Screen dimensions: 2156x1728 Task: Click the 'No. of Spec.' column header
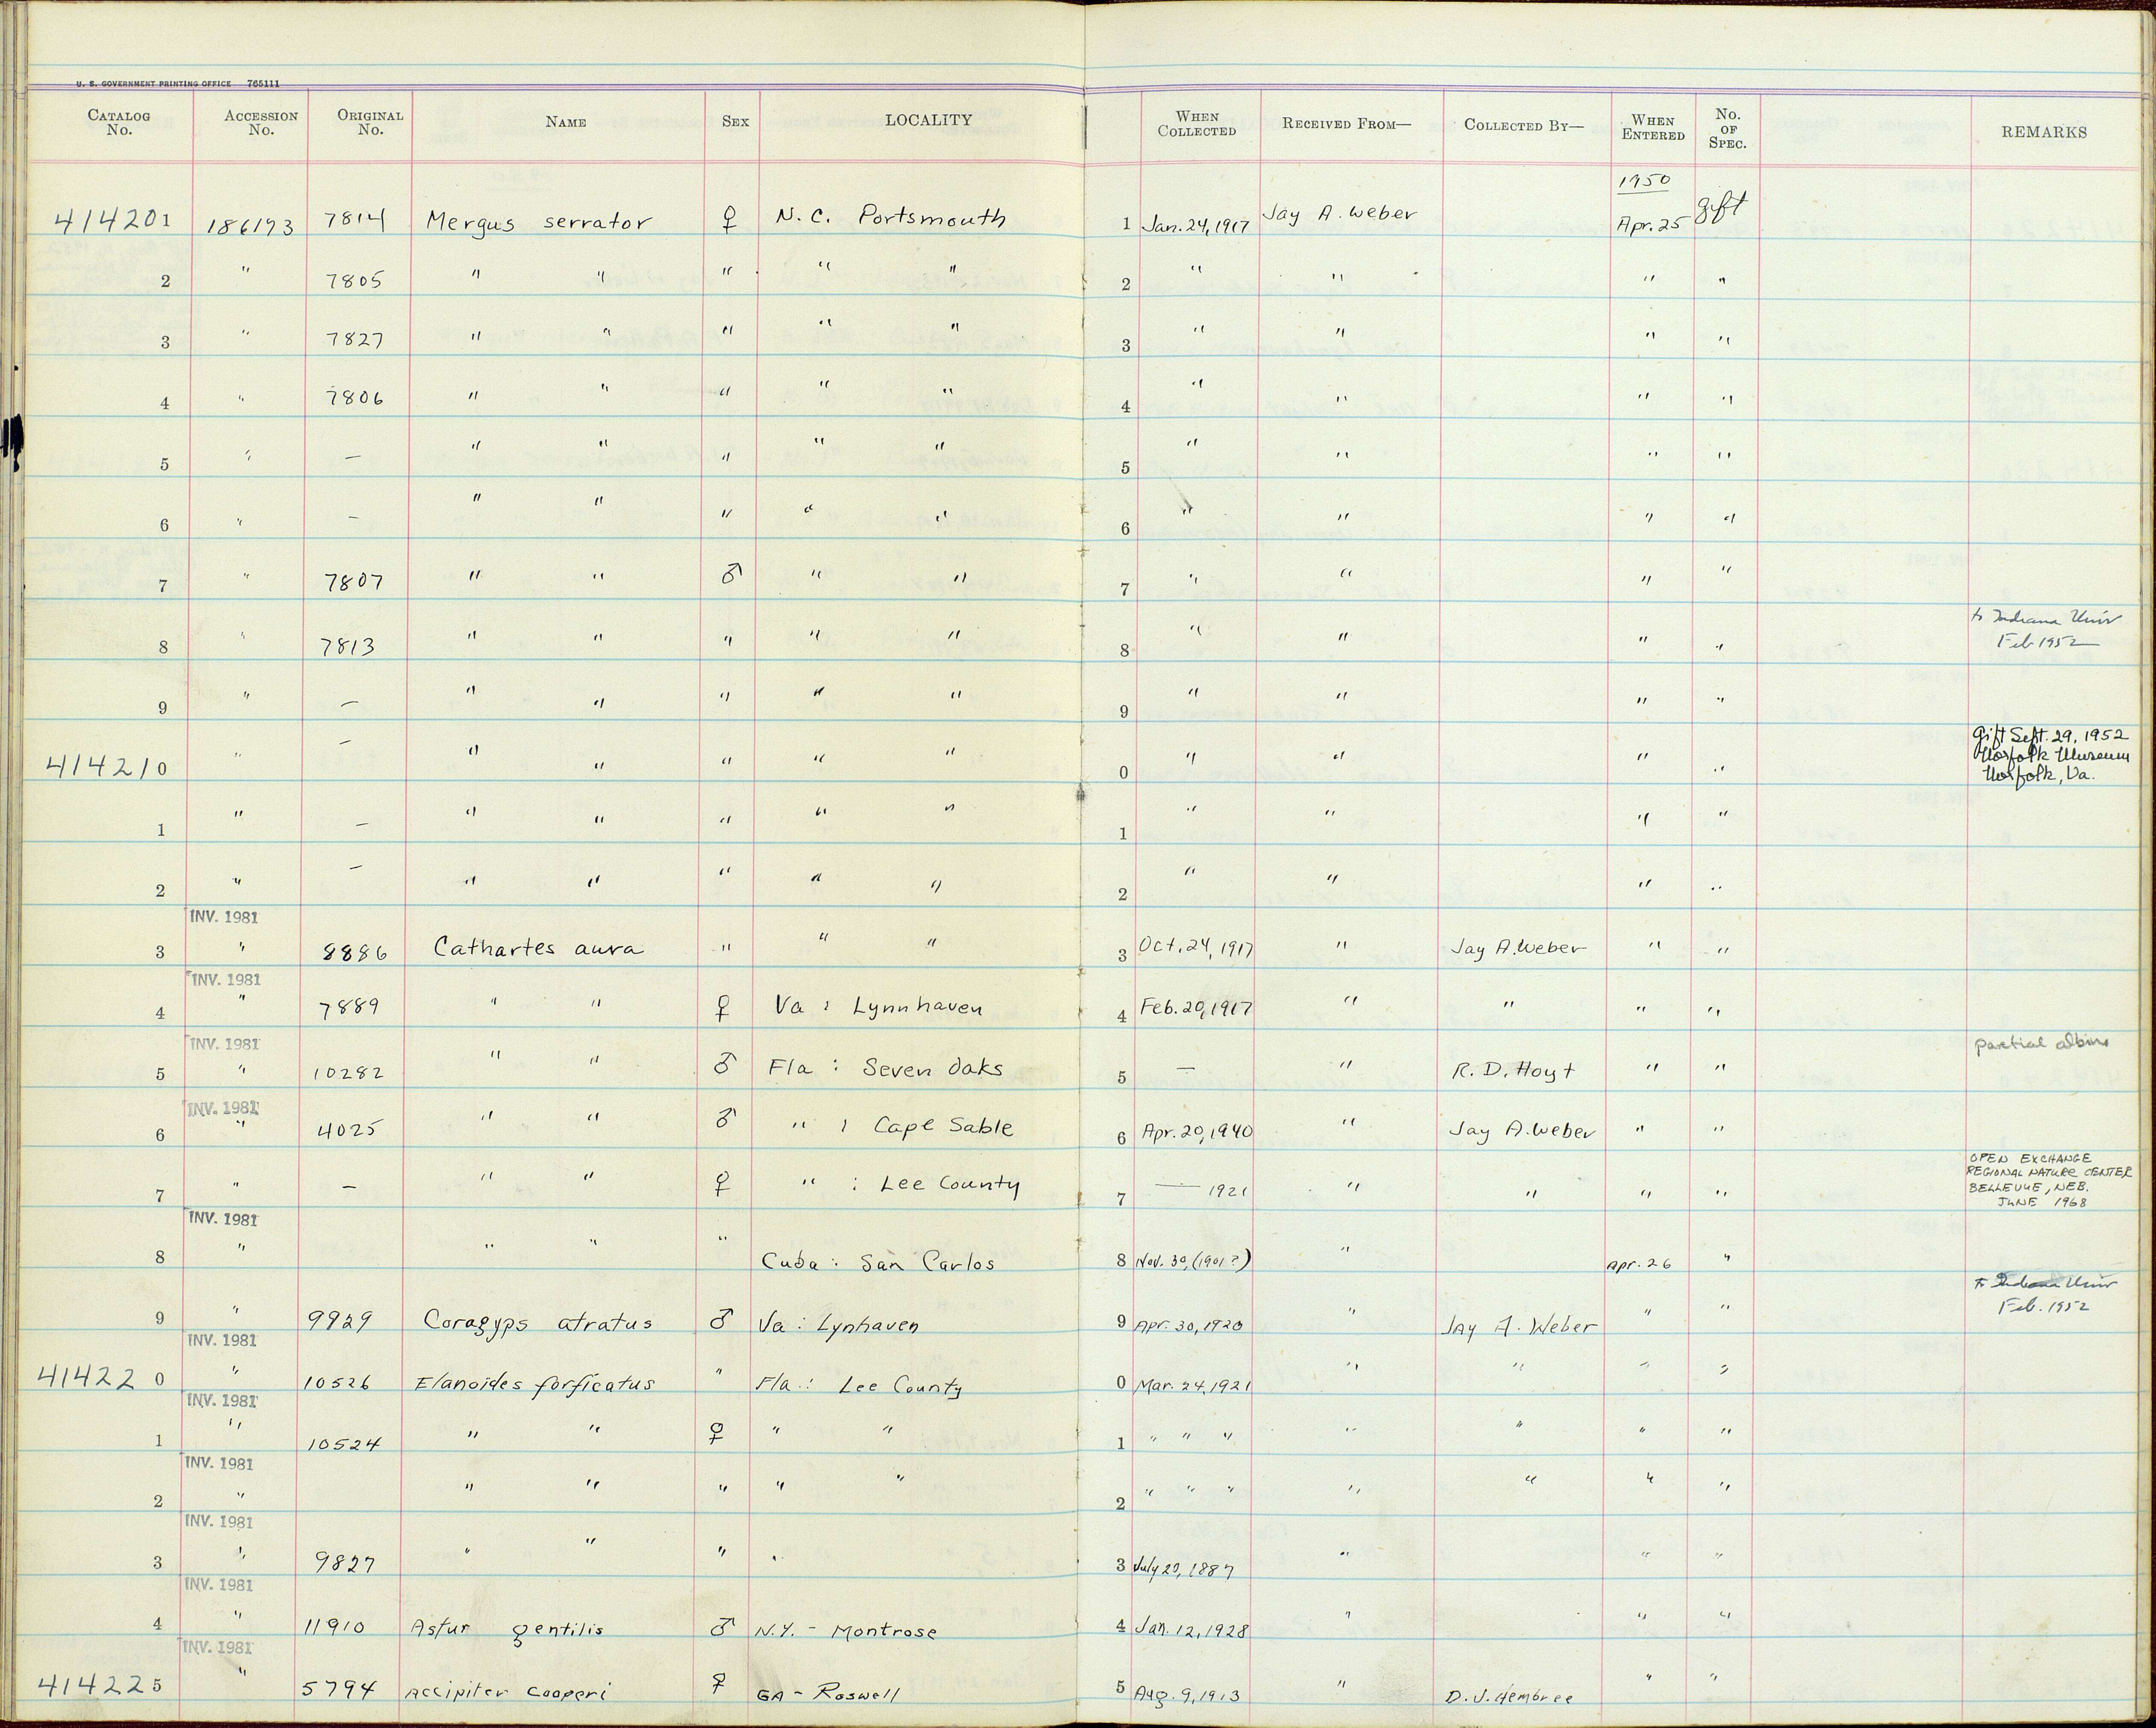pos(1727,129)
